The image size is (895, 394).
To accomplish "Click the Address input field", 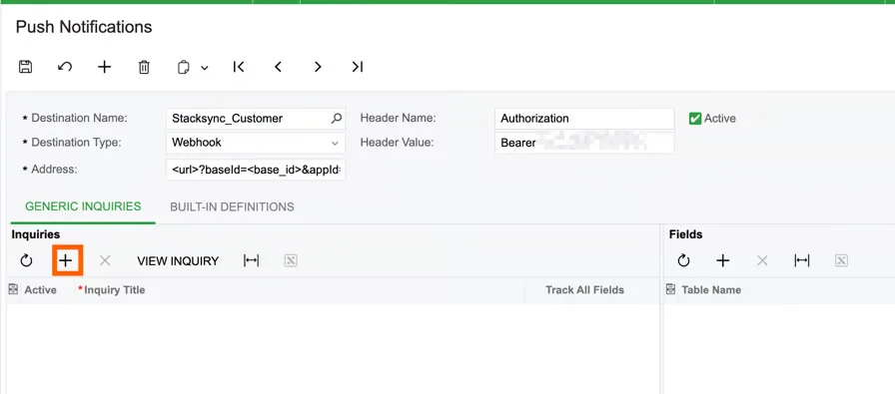I will coord(256,170).
